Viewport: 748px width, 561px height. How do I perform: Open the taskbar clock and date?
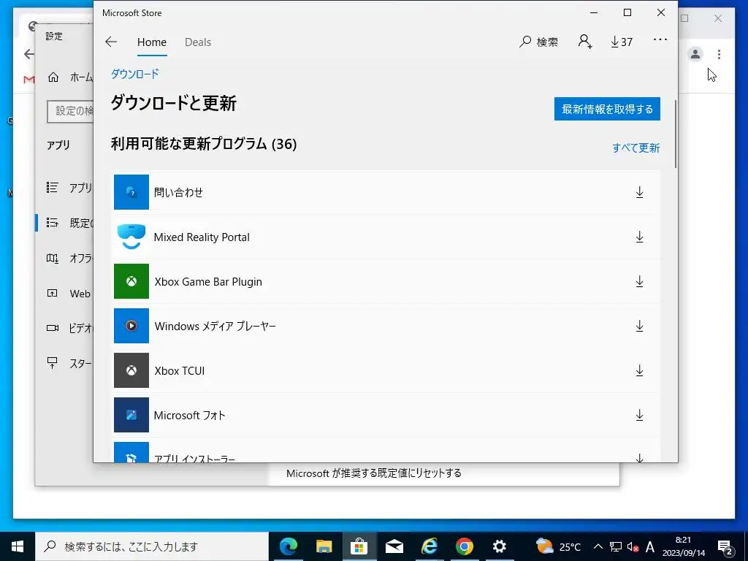coord(684,546)
